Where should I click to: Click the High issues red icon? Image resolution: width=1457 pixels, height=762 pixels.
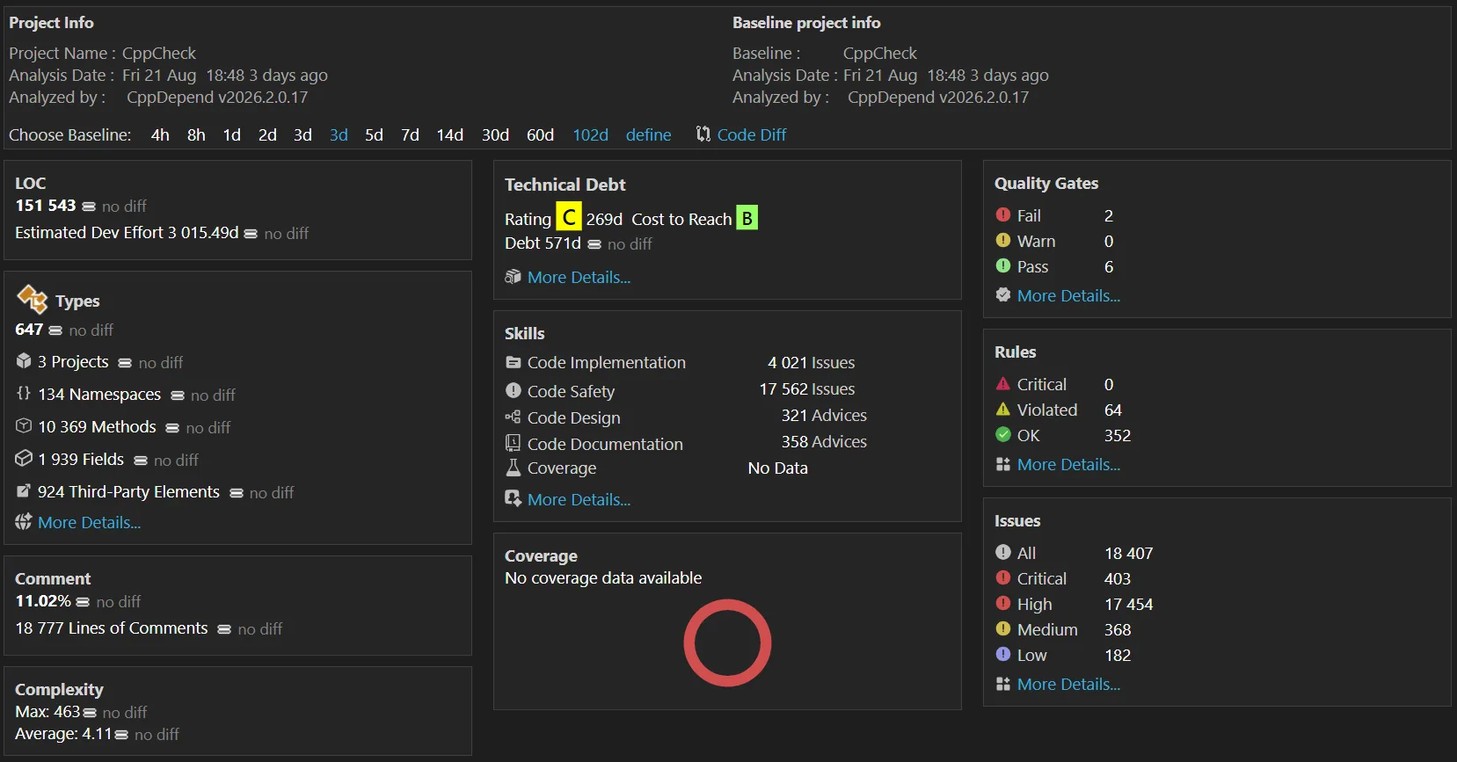(1002, 603)
